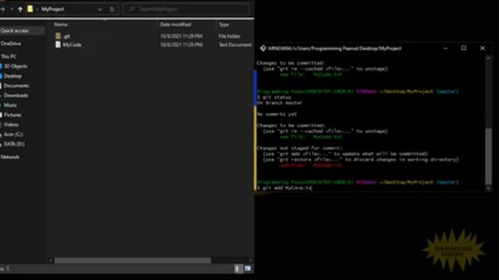Refresh the MyProject folder view
This screenshot has width=499, height=280.
[x=112, y=9]
